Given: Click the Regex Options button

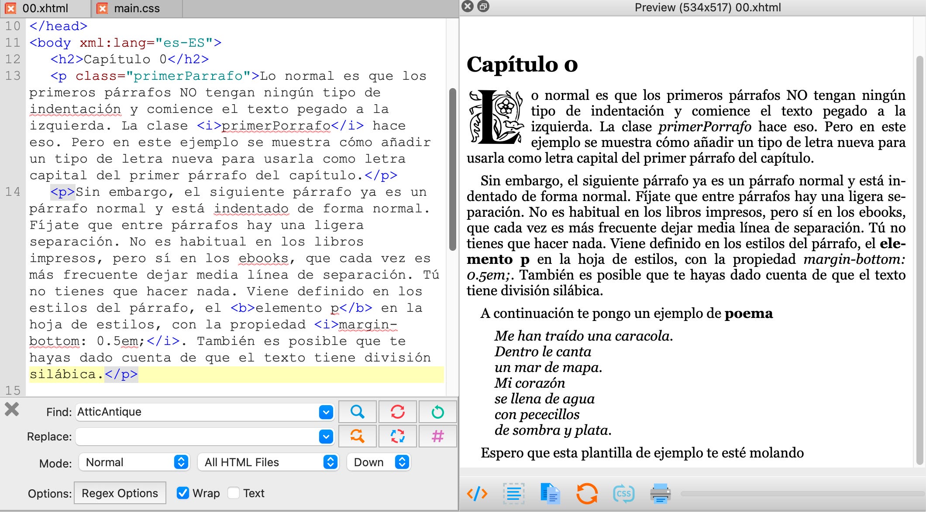Looking at the screenshot, I should pos(120,493).
